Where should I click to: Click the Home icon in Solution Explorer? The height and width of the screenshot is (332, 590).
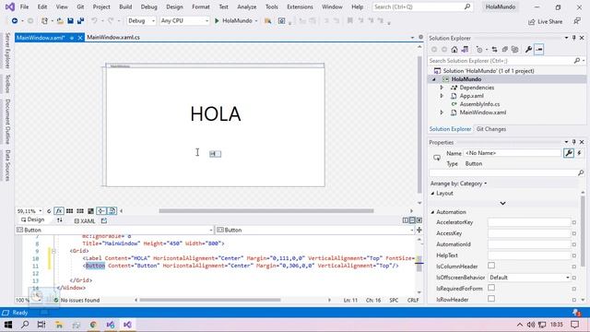(454, 49)
